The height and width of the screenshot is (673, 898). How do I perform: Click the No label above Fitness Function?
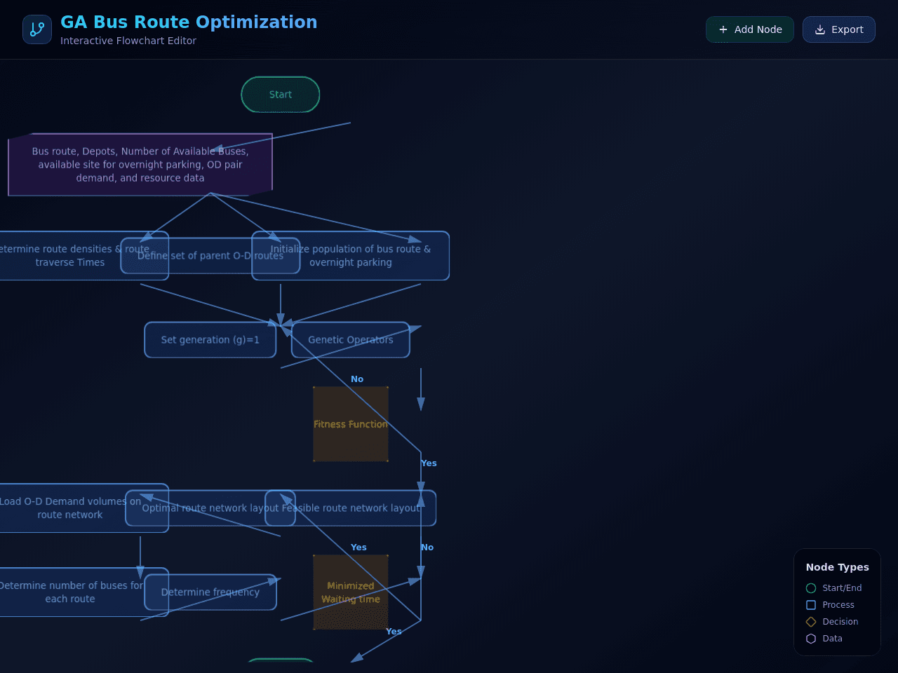[357, 379]
